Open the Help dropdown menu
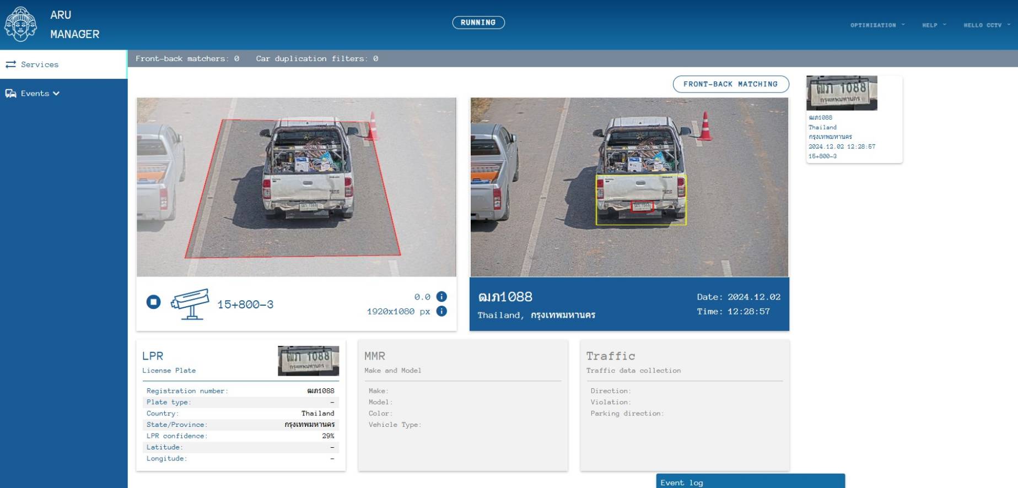Viewport: 1018px width, 488px height. pyautogui.click(x=934, y=25)
